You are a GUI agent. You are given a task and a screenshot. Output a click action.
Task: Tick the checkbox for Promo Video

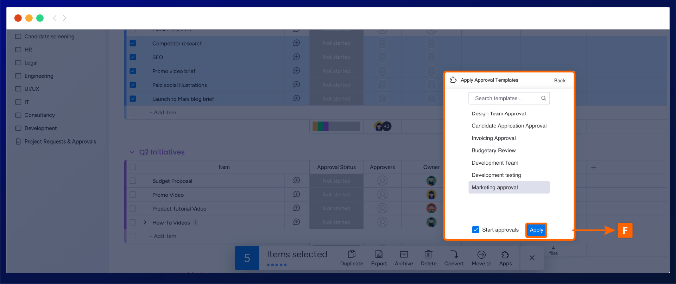pos(133,195)
